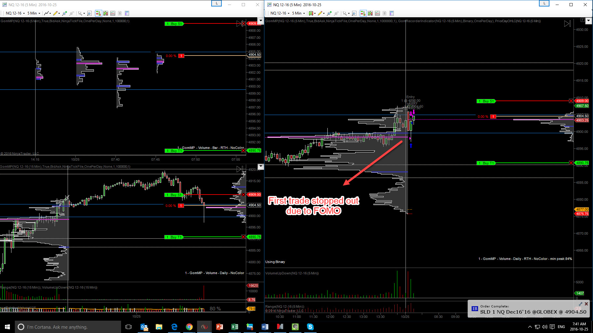Viewport: 593px width, 333px height.
Task: Select Buy S1 order label in right chart
Action: pos(486,101)
